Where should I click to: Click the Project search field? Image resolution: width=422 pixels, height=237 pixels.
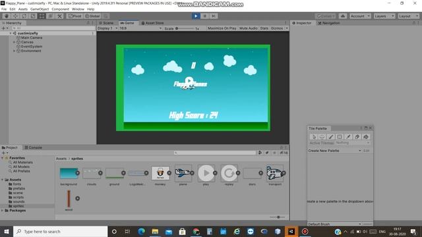(215, 153)
